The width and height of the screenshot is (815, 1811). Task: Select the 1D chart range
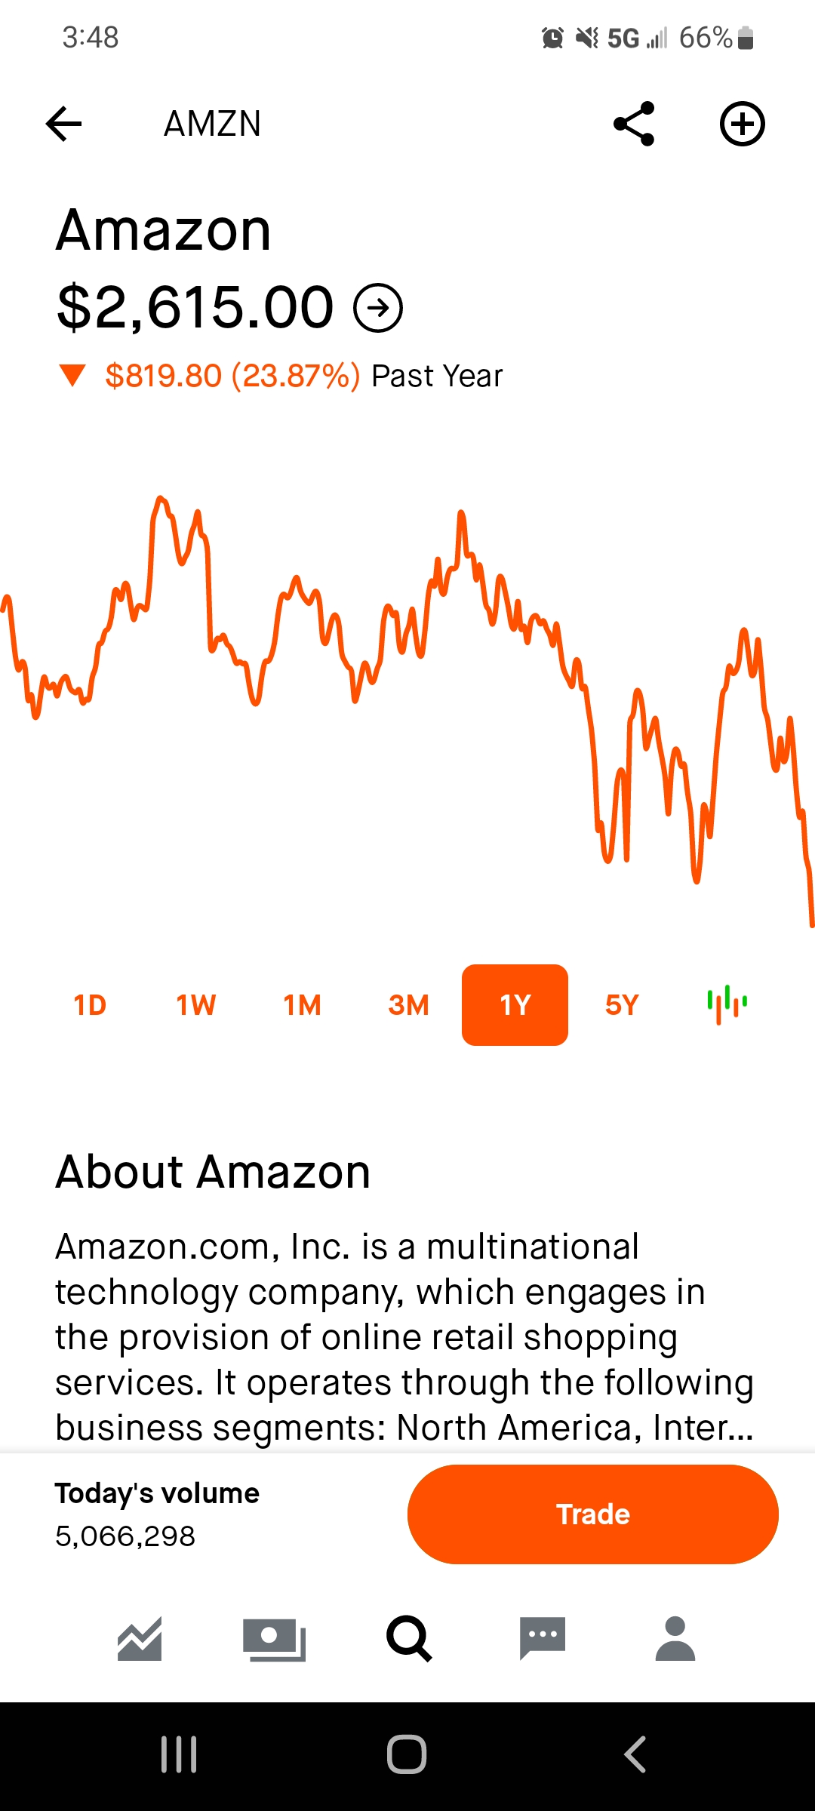click(90, 1005)
